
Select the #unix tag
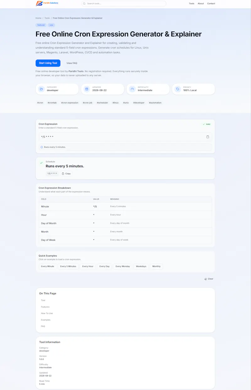[x=126, y=103]
